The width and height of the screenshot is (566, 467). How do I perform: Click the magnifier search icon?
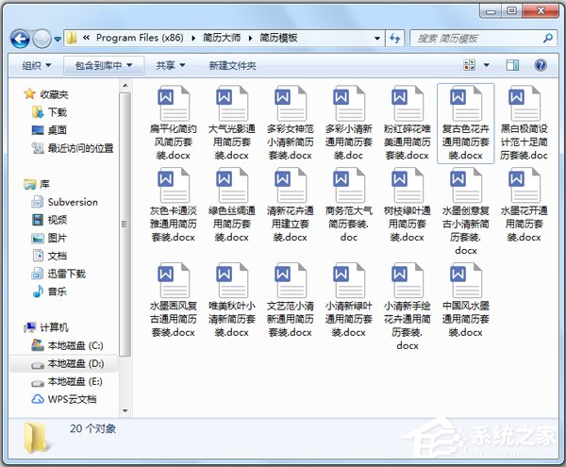pos(548,38)
